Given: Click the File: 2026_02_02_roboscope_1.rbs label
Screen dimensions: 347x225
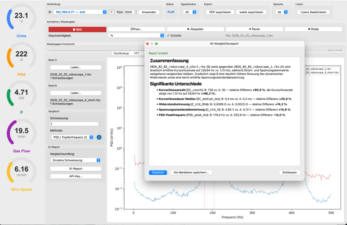Looking at the screenshot, I should [249, 36].
